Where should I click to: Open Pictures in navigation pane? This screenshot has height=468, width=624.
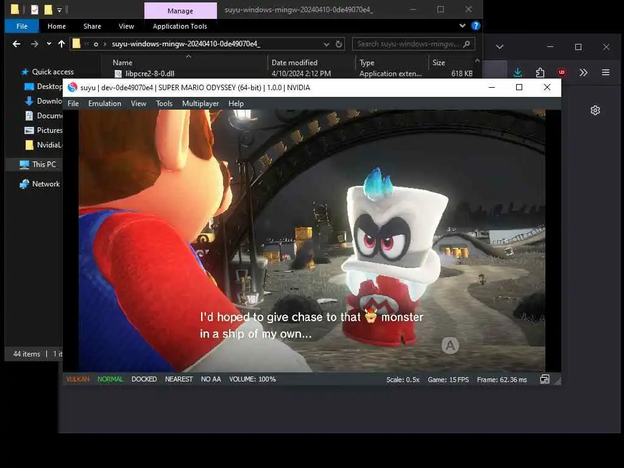tap(44, 130)
